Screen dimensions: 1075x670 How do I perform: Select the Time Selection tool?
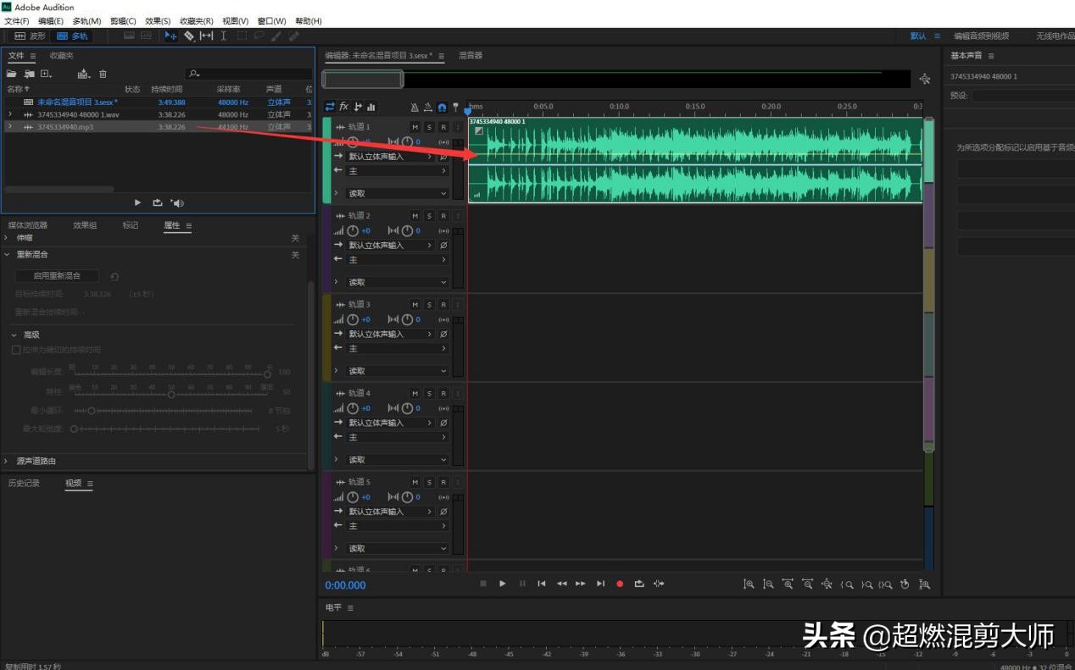224,36
